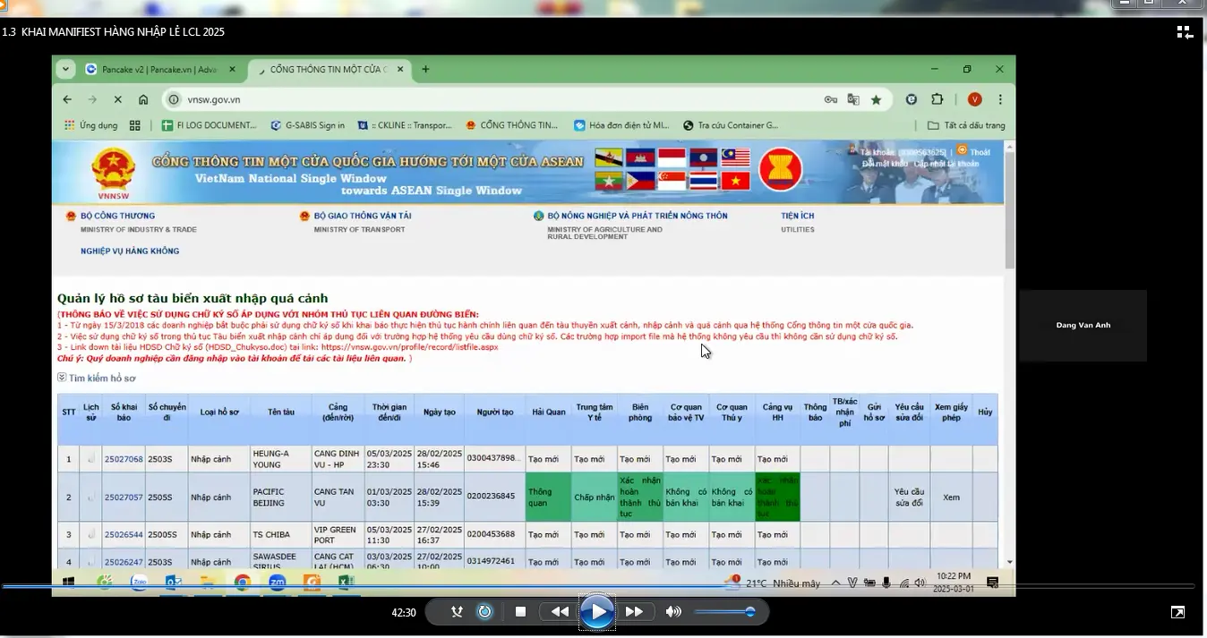Open the G-SABIS Sign in bookmark

point(306,125)
